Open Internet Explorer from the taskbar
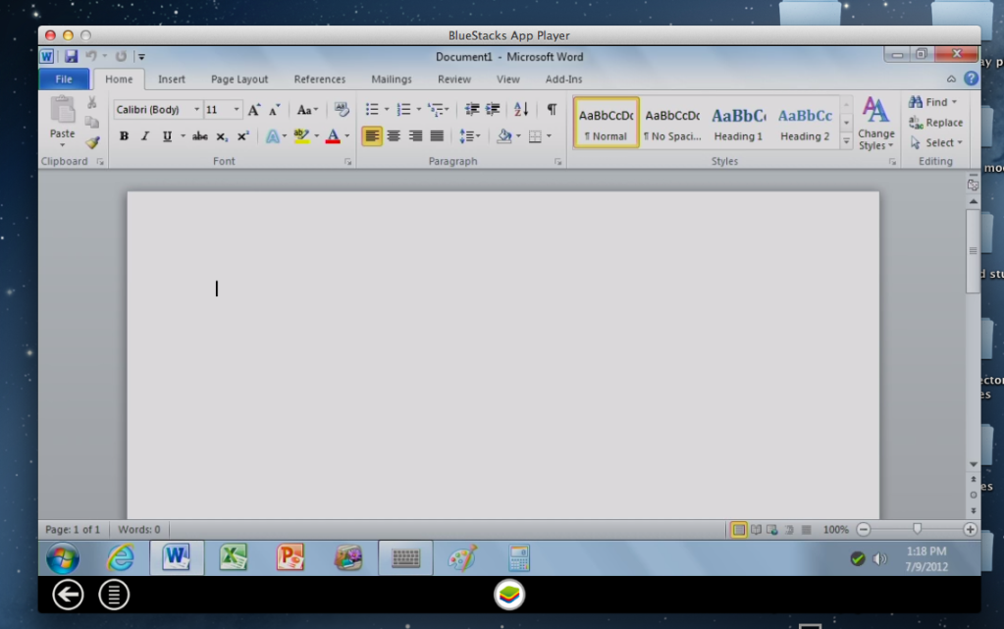The width and height of the screenshot is (1004, 629). pos(121,558)
